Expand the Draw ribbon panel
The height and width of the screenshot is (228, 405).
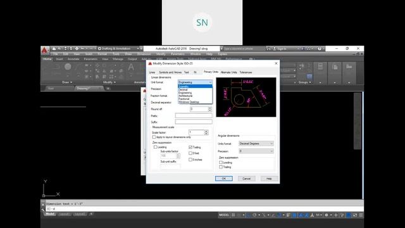(67, 82)
